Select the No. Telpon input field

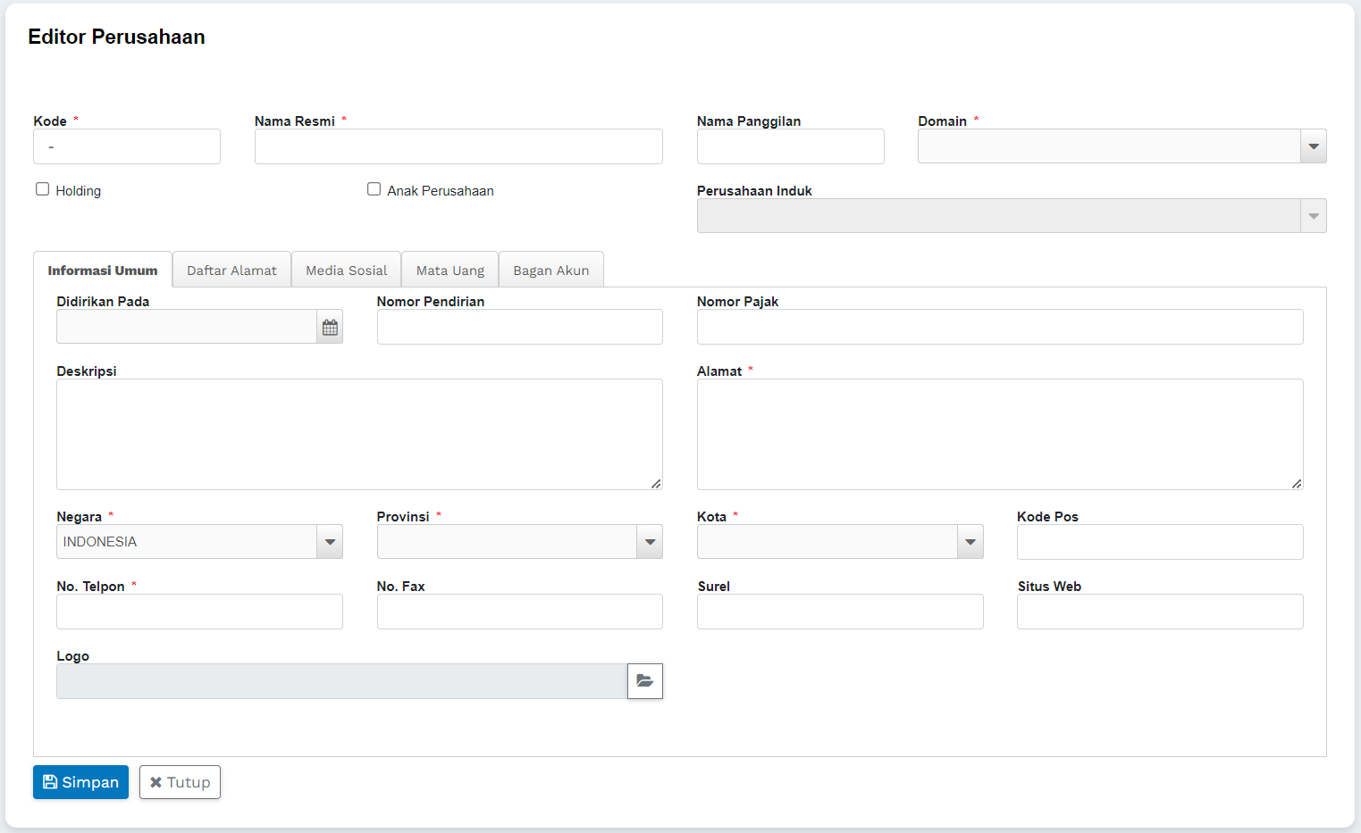199,612
